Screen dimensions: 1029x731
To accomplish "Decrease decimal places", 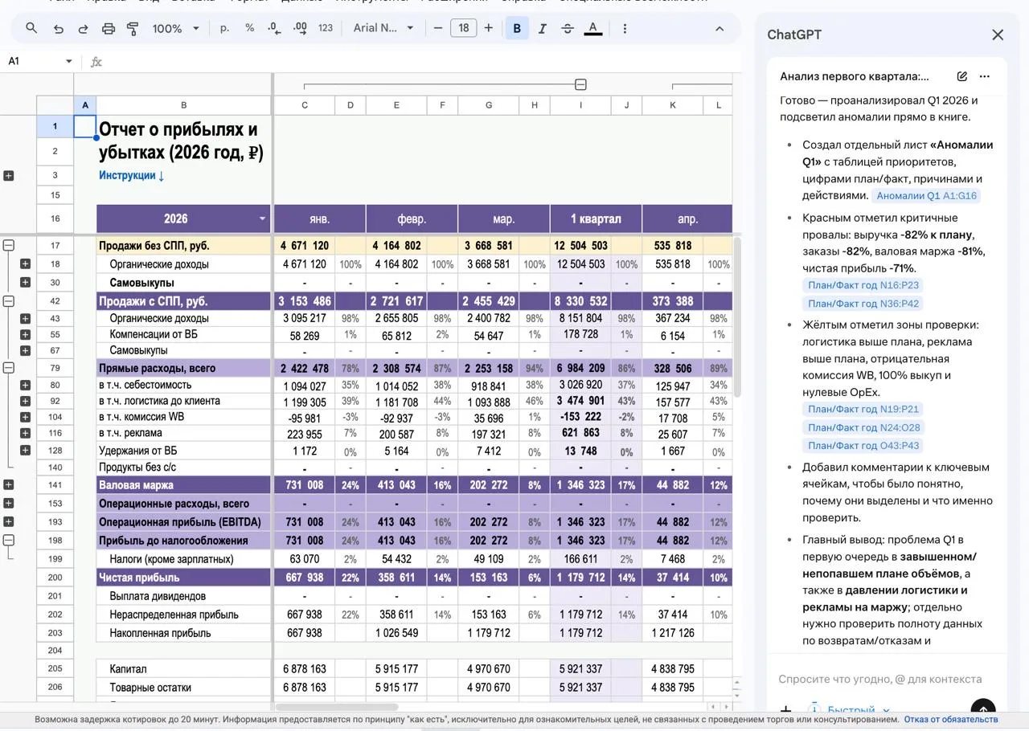I will (274, 28).
